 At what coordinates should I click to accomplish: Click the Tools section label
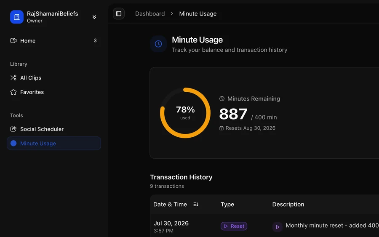[16, 115]
